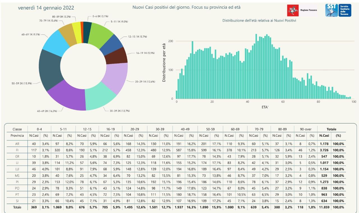Click the date venerdì 14 gennaio 2022
Viewport: 359px width, 213px height.
(x=46, y=8)
